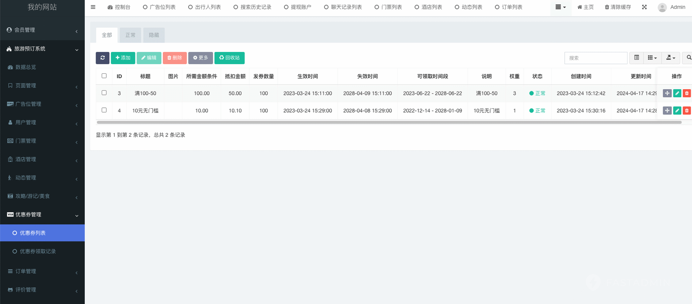Click the table view toggle icon
The image size is (692, 304).
(x=636, y=58)
